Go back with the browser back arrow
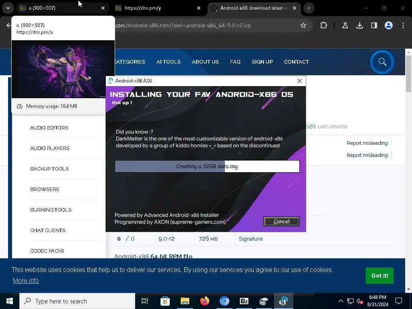The image size is (412, 309). pyautogui.click(x=9, y=25)
